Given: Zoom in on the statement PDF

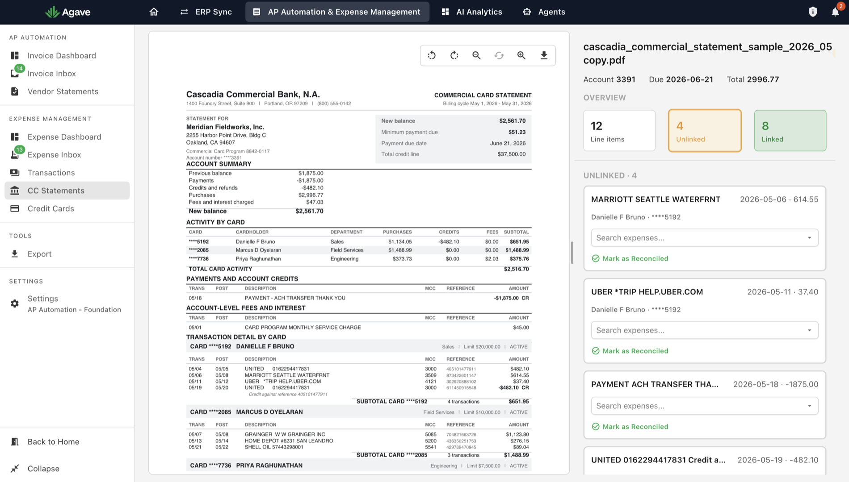Looking at the screenshot, I should [x=521, y=55].
